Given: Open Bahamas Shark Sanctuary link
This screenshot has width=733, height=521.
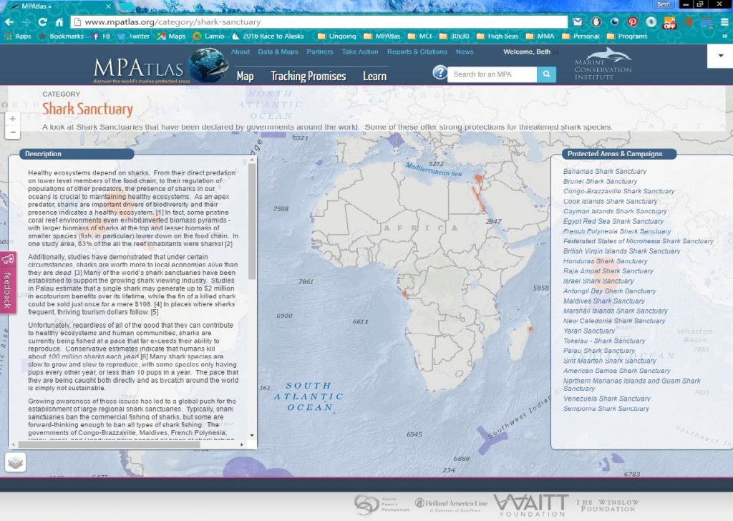Looking at the screenshot, I should click(x=604, y=171).
